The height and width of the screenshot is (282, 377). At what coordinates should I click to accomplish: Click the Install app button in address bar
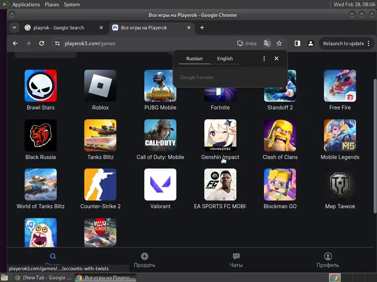247,43
